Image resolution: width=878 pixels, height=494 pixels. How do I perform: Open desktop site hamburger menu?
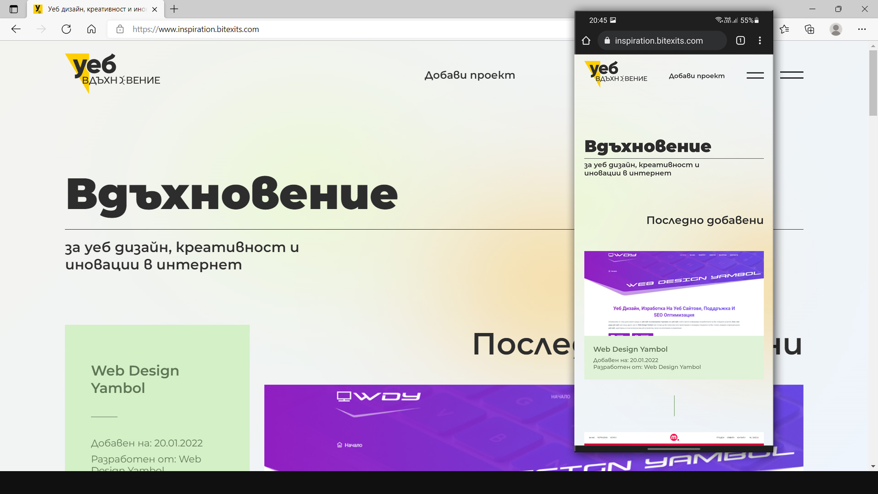[792, 75]
